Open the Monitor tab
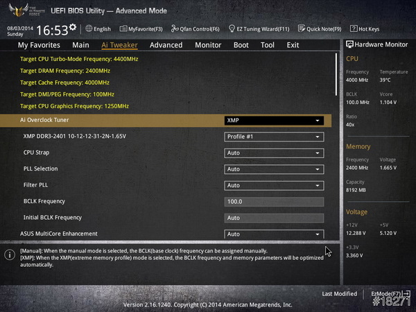416x312 pixels. pyautogui.click(x=208, y=45)
